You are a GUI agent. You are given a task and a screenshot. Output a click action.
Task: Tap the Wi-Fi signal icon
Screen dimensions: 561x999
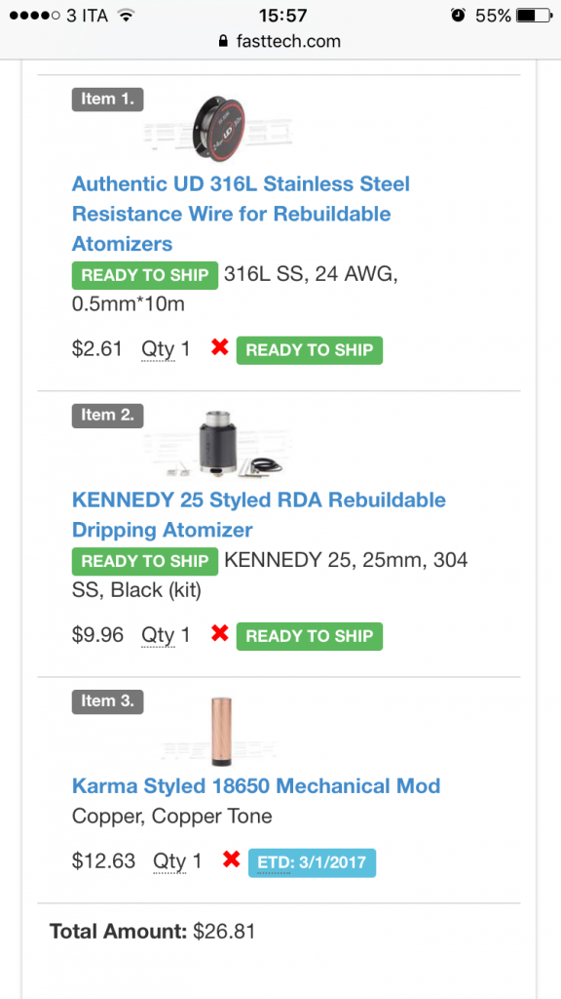[x=128, y=16]
